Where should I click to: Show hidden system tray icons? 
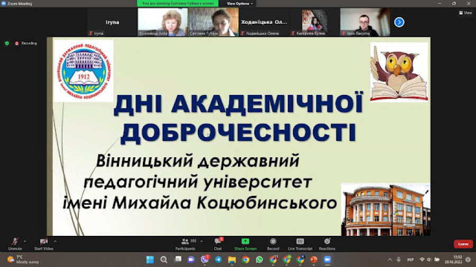click(x=390, y=260)
